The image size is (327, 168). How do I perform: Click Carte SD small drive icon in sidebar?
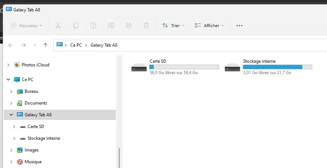click(23, 127)
